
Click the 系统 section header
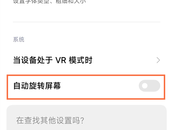click(19, 40)
